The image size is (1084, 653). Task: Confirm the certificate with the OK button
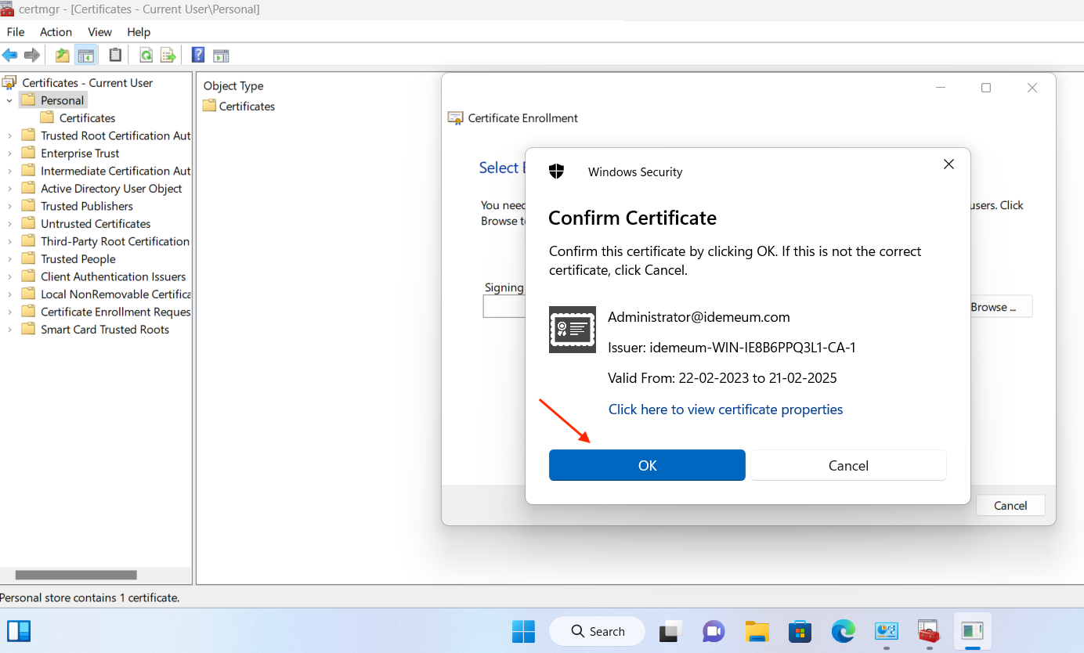647,465
